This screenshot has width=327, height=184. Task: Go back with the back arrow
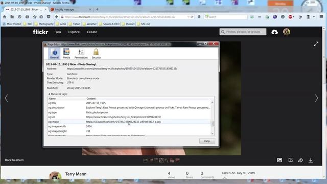click(57, 17)
